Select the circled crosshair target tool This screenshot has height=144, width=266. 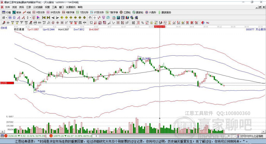(53, 23)
